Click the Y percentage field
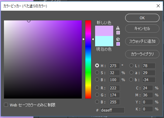Image resolution: width=164 pixels, height=118 pixels. 148,102
